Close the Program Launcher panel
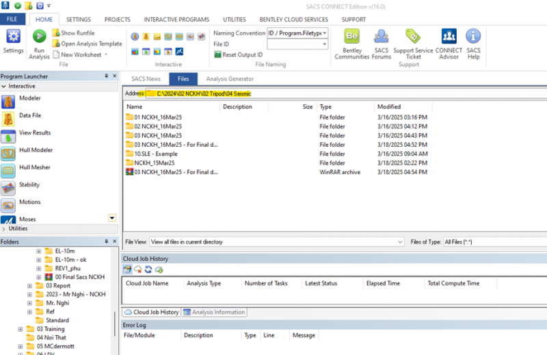 (x=114, y=76)
